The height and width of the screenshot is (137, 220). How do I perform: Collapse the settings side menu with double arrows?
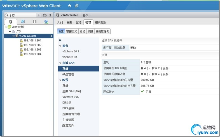click(x=60, y=40)
